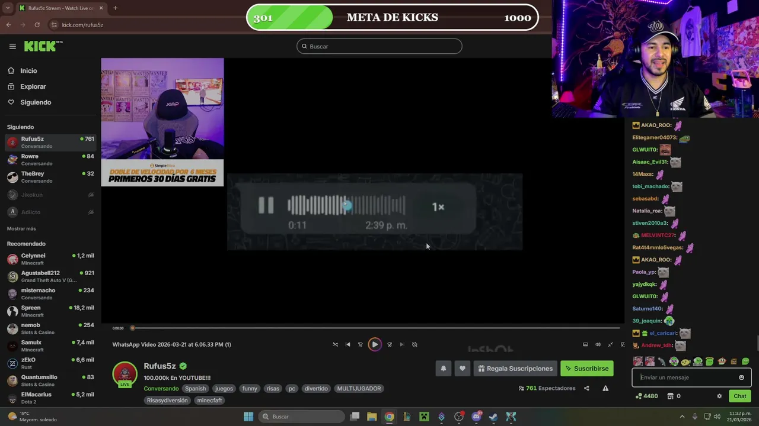
Task: Open Siguiendo in sidebar menu
Action: (x=36, y=102)
